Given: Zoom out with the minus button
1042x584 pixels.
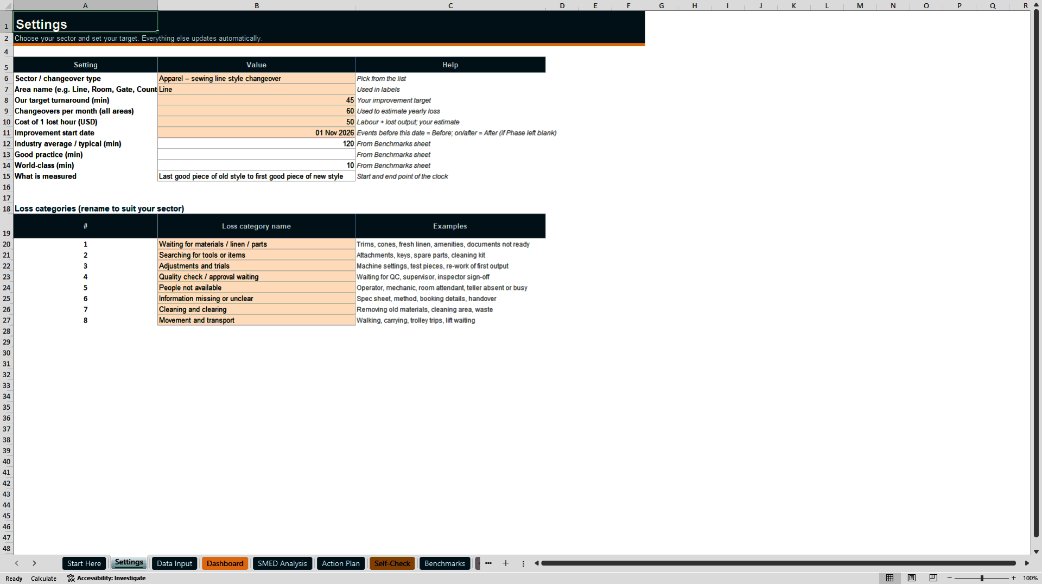Looking at the screenshot, I should pos(950,578).
